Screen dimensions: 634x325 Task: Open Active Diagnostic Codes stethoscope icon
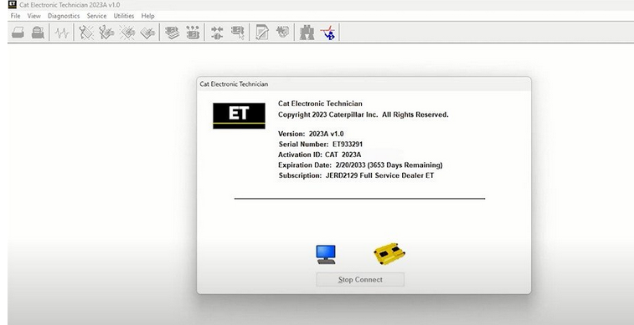(86, 33)
